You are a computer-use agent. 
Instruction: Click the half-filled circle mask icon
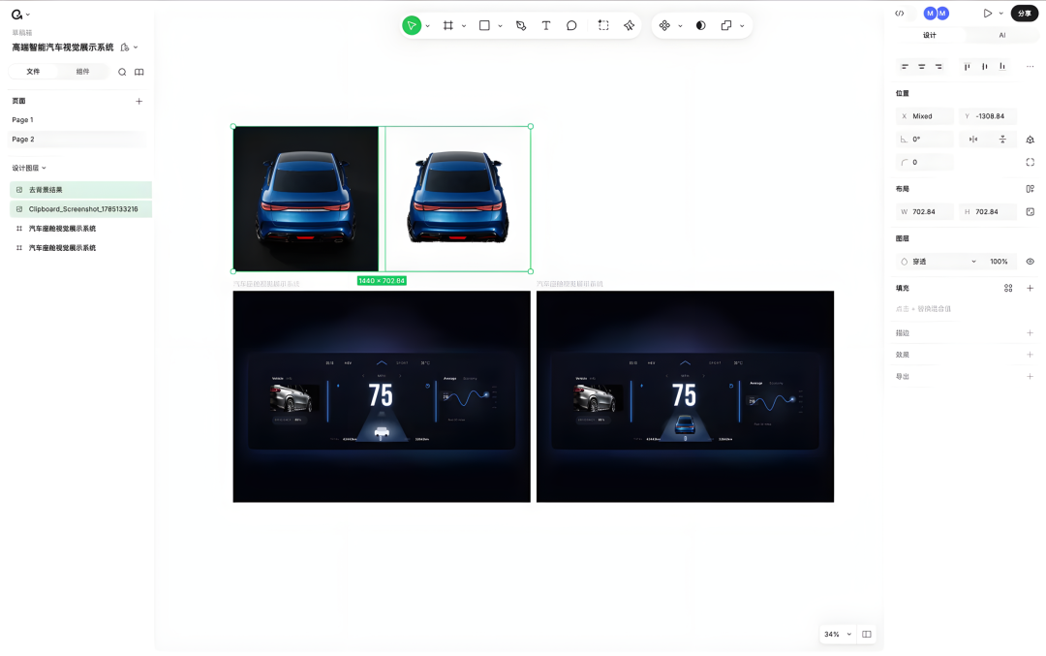tap(700, 25)
